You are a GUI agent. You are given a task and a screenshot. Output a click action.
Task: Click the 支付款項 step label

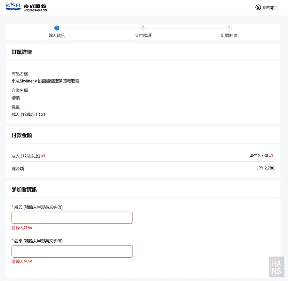(x=143, y=35)
